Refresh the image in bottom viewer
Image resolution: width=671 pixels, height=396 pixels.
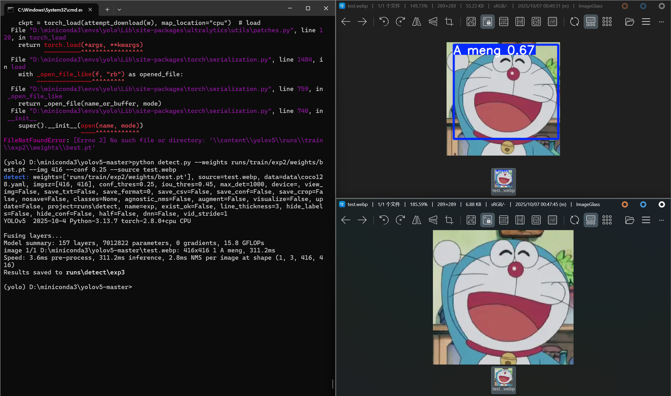[x=575, y=220]
